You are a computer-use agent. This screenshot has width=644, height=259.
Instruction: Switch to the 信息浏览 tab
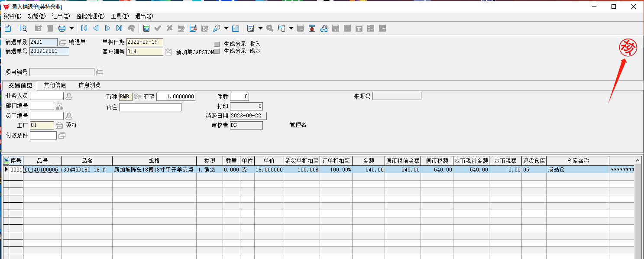tap(90, 85)
